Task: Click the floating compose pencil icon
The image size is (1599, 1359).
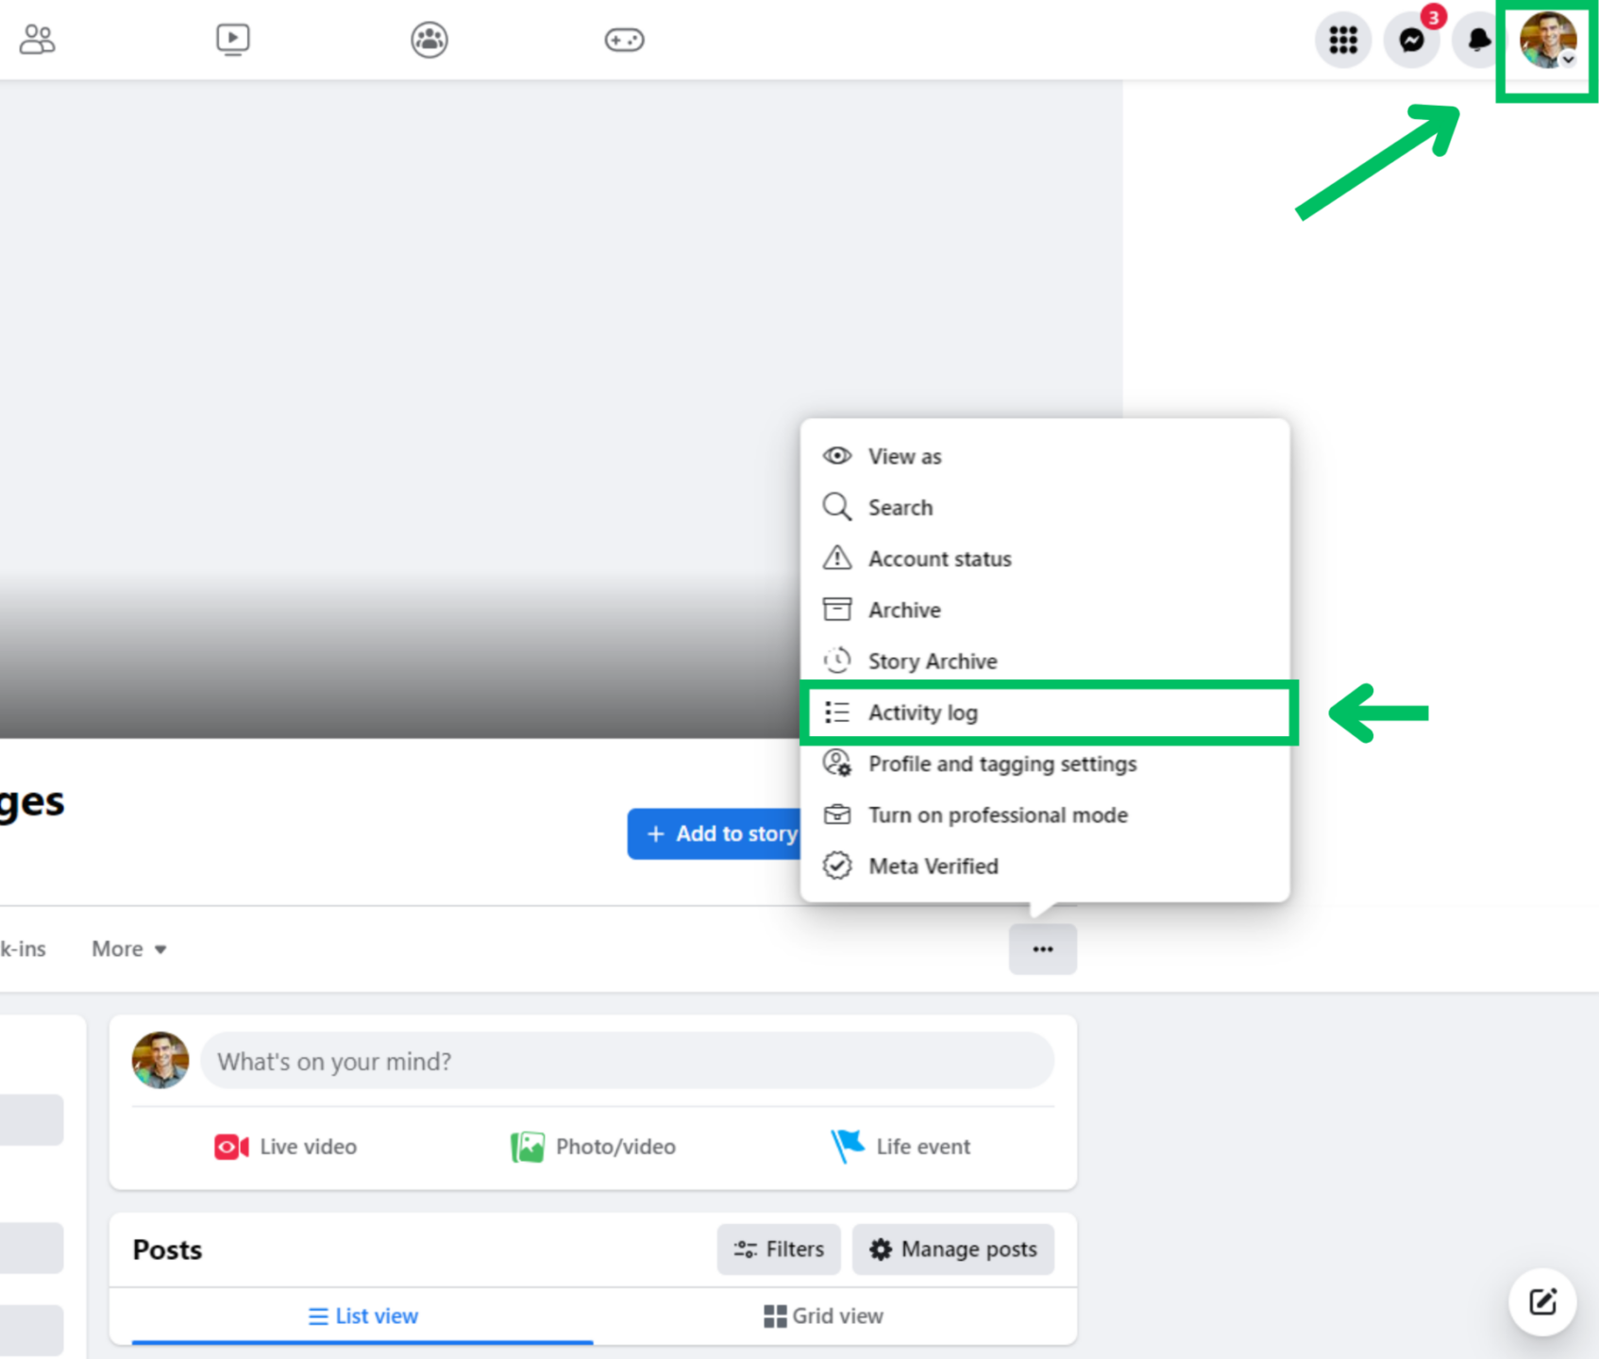Action: pyautogui.click(x=1541, y=1301)
